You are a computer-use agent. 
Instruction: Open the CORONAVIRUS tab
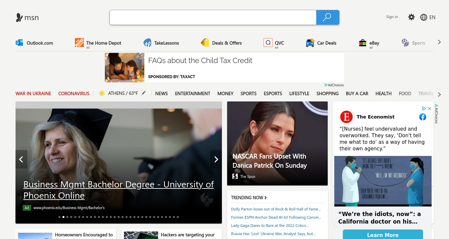point(74,94)
